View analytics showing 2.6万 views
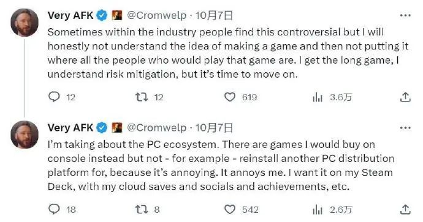 pyautogui.click(x=318, y=210)
